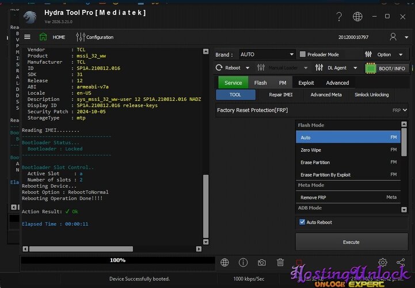Take a screenshot with the camera icon

pyautogui.click(x=262, y=263)
